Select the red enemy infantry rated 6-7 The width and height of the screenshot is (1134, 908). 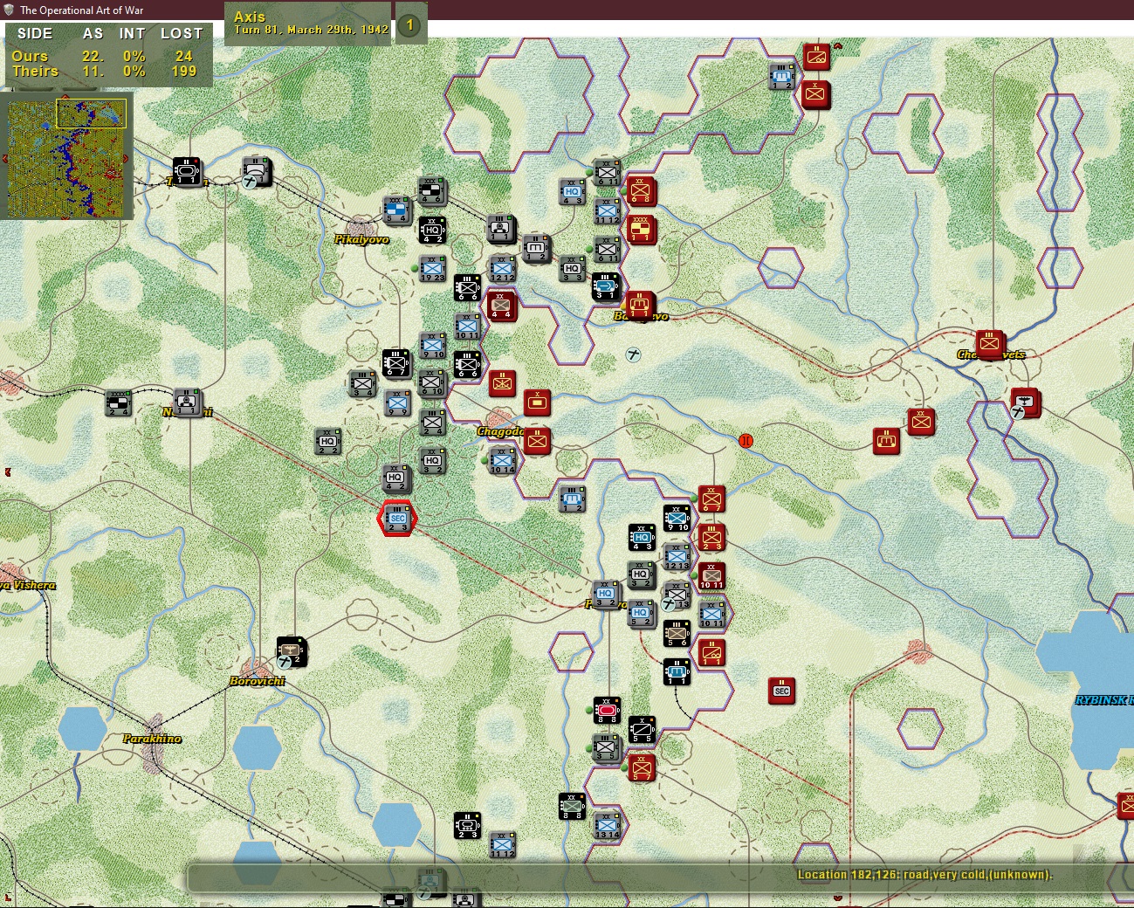click(711, 499)
